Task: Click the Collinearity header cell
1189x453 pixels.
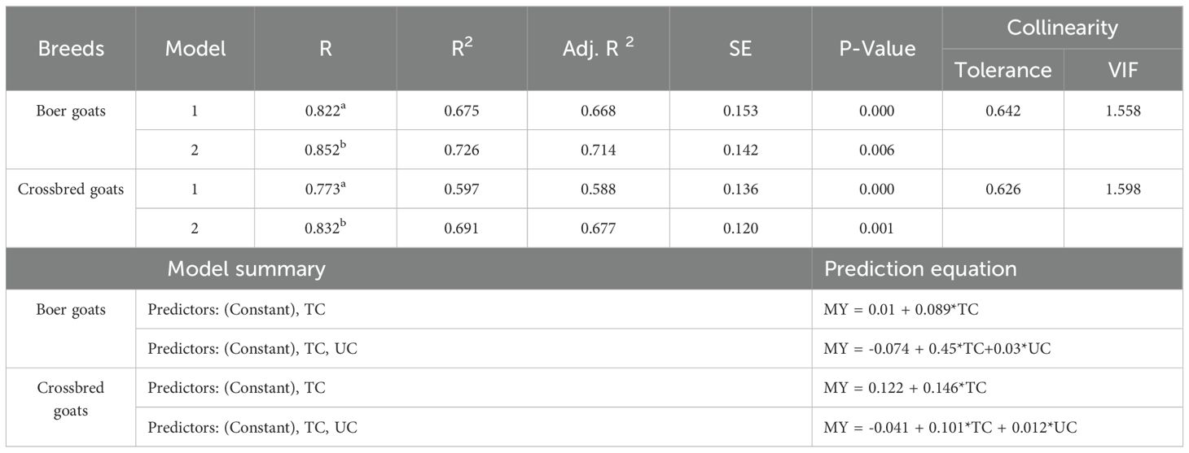Action: [1062, 28]
